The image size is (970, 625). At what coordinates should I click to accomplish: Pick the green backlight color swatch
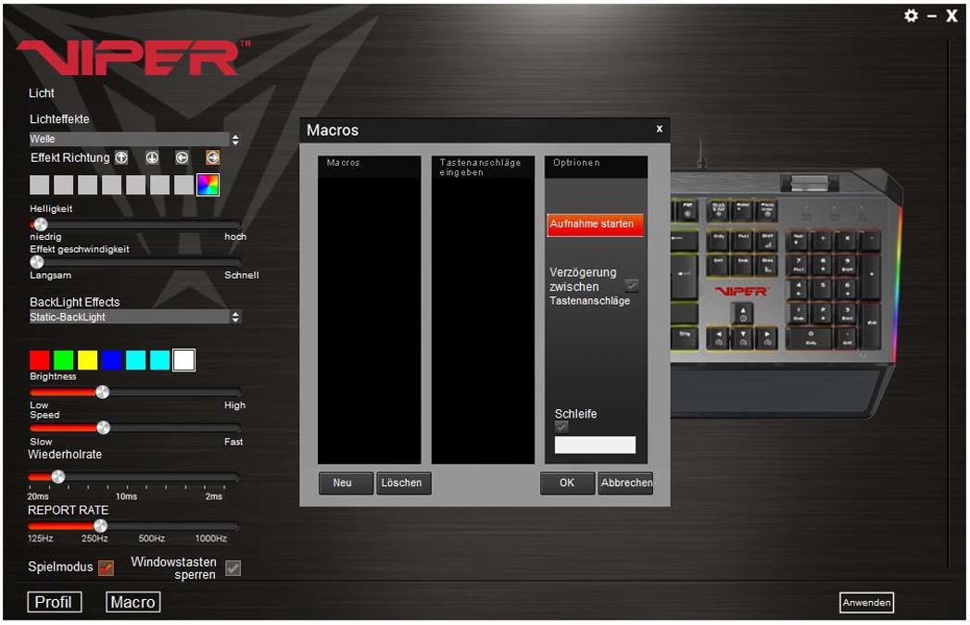click(64, 360)
